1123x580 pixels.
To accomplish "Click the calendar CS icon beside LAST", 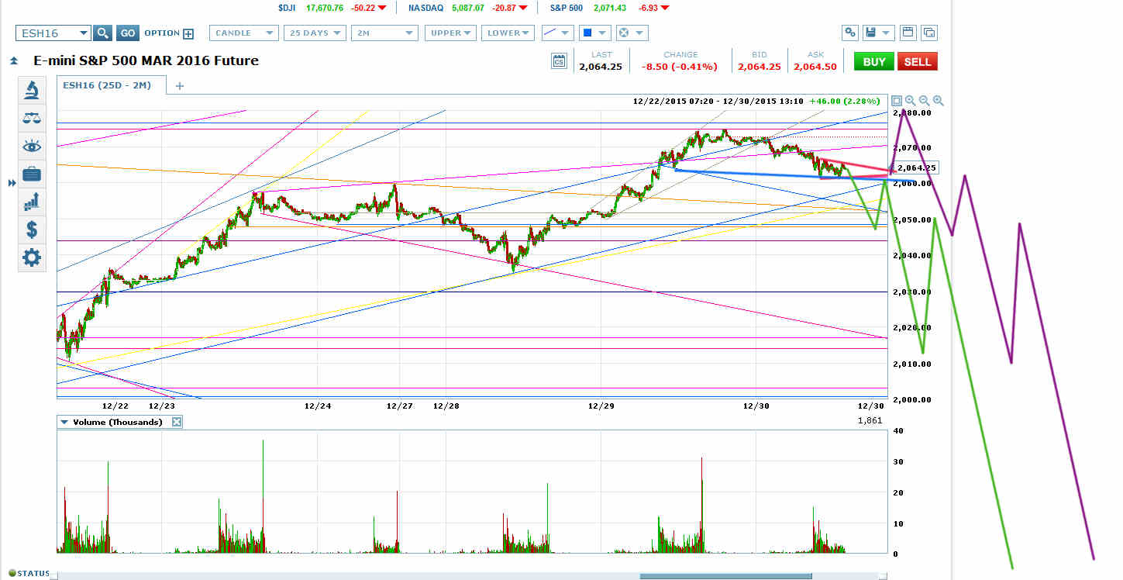I will [x=559, y=61].
